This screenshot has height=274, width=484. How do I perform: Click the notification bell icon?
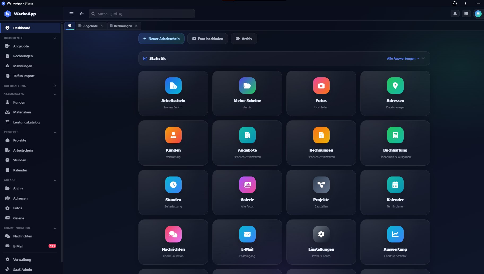(455, 14)
